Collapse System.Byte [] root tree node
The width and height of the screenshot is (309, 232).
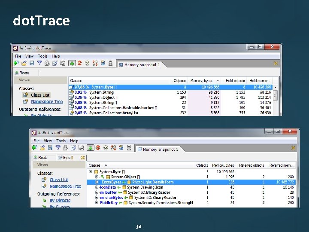[x=90, y=171]
